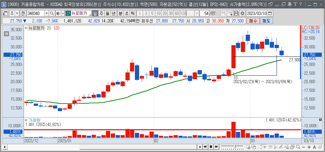This screenshot has height=152, width=325.
Task: Open the custom interval combo box dropdown
Action: pos(197,13)
